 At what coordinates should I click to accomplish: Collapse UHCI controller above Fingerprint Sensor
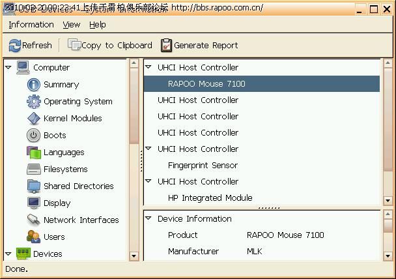148,149
